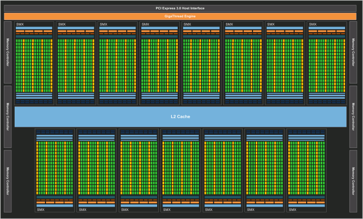Select the lower-left Memory Controller block

coord(8,181)
